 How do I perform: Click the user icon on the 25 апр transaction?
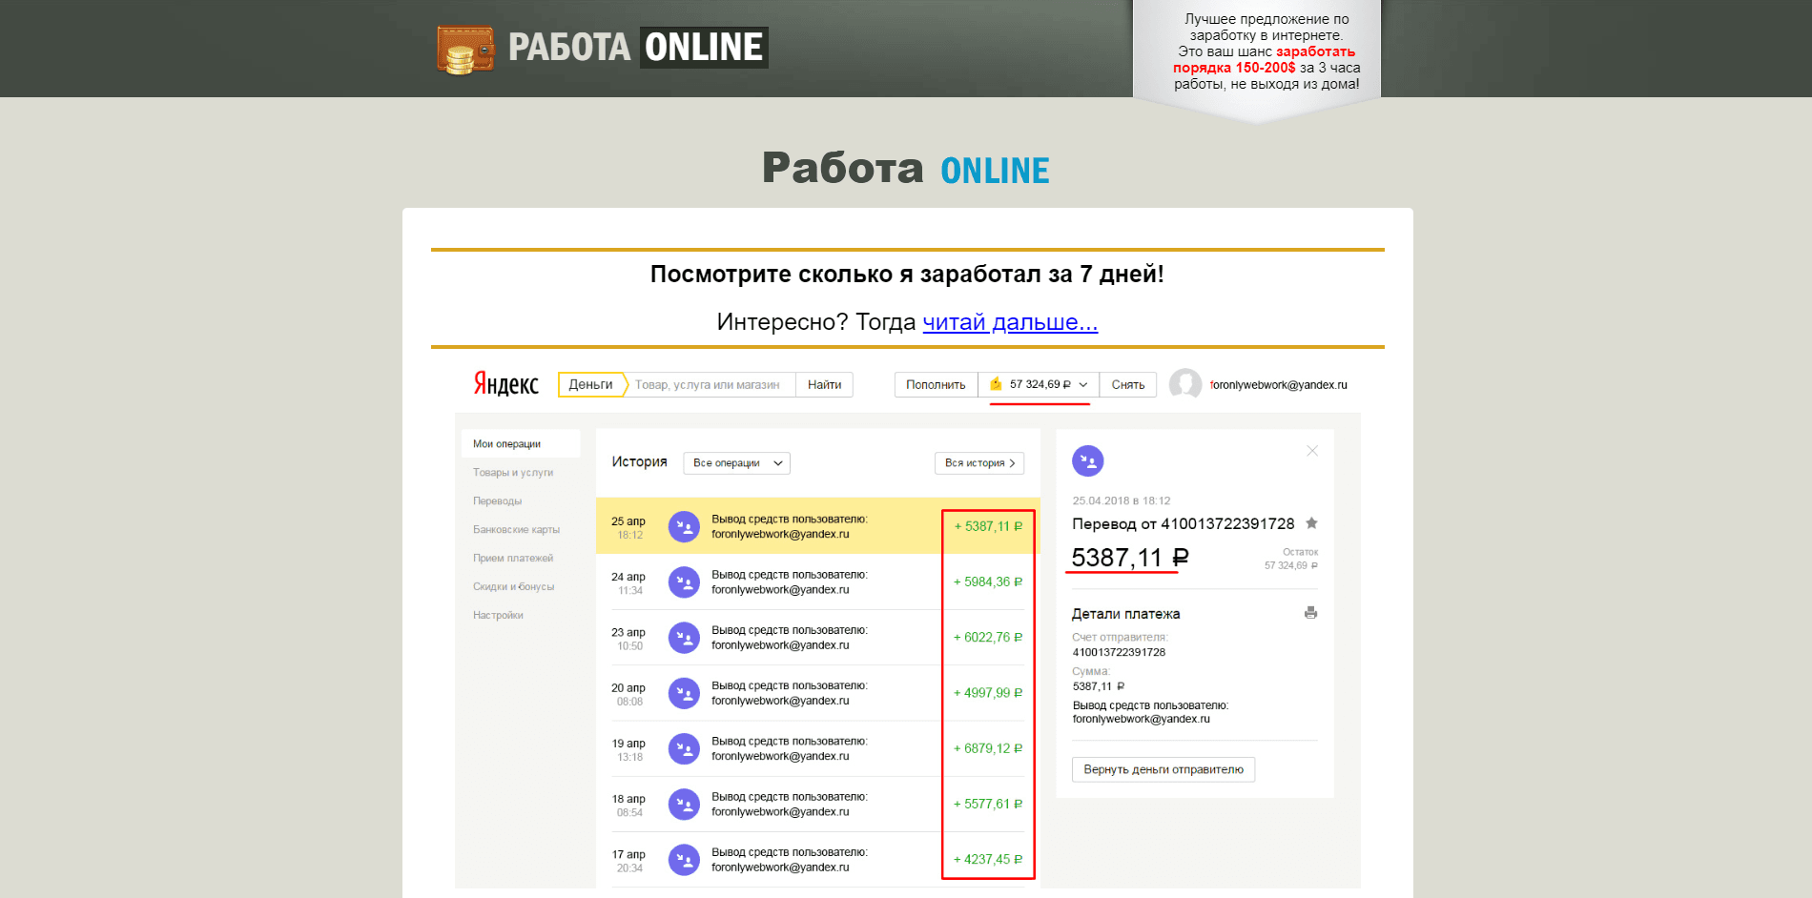pos(684,526)
